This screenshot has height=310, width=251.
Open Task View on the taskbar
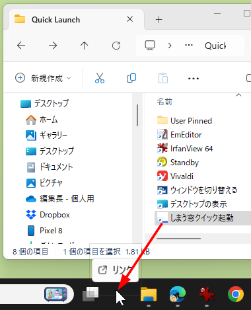(x=90, y=294)
